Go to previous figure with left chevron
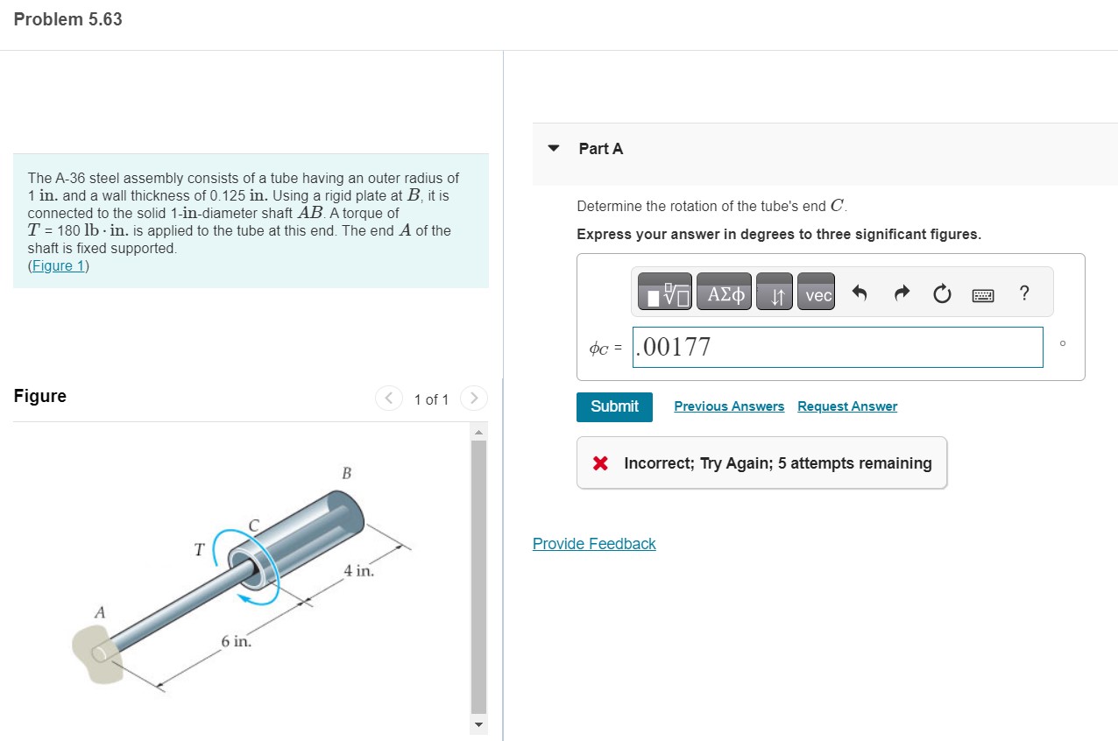Image resolution: width=1118 pixels, height=741 pixels. coord(388,399)
